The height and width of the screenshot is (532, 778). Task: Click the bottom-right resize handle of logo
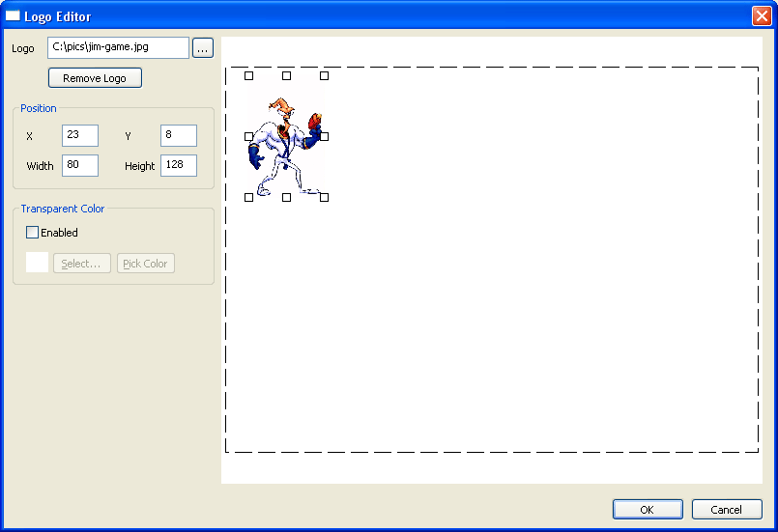click(x=324, y=197)
